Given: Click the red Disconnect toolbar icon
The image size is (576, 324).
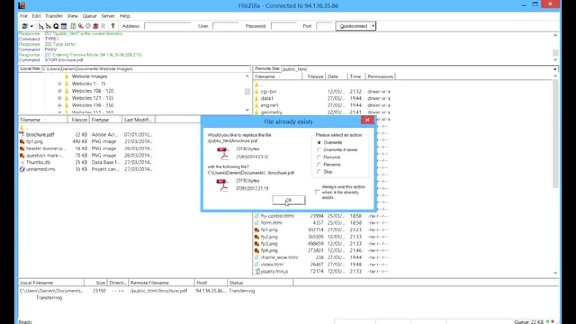Looking at the screenshot, I should pos(96,26).
